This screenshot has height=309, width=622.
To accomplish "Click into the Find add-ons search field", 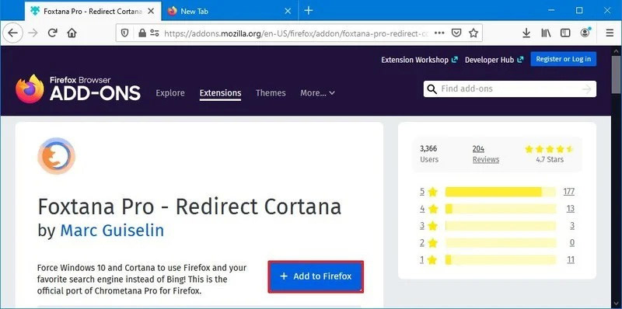I will [510, 89].
